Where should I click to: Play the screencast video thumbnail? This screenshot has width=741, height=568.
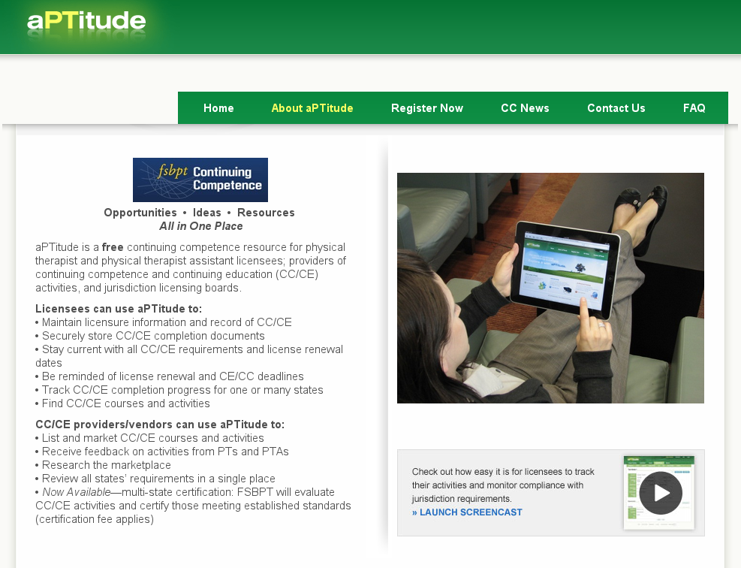[x=660, y=493]
